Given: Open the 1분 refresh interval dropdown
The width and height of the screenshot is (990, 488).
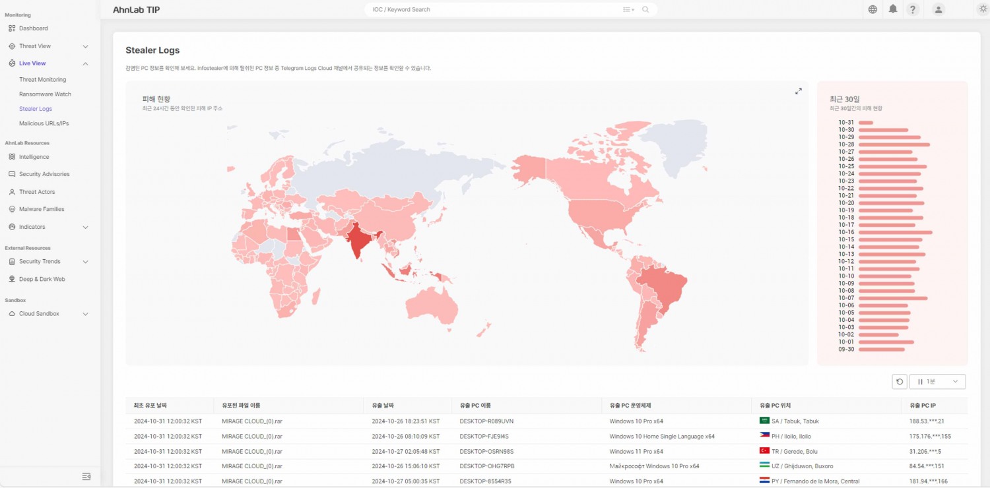Looking at the screenshot, I should pyautogui.click(x=937, y=382).
